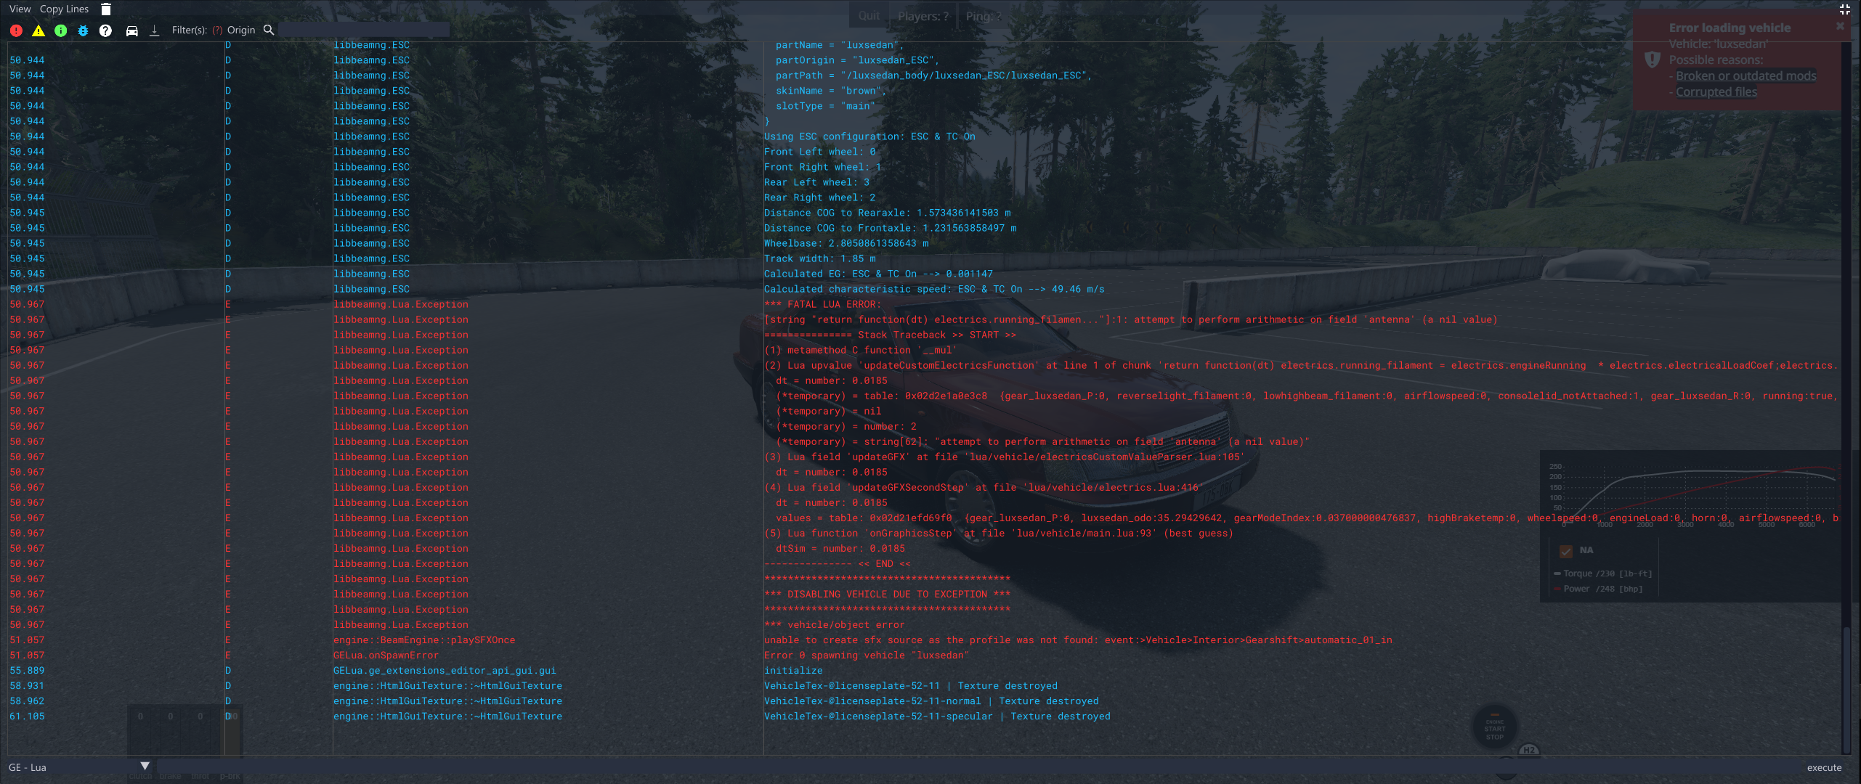Expand the GE - Lua context dropdown

coord(145,766)
